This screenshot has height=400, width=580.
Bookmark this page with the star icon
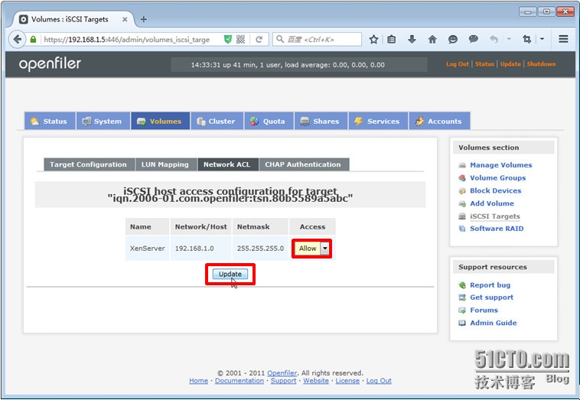[x=373, y=39]
